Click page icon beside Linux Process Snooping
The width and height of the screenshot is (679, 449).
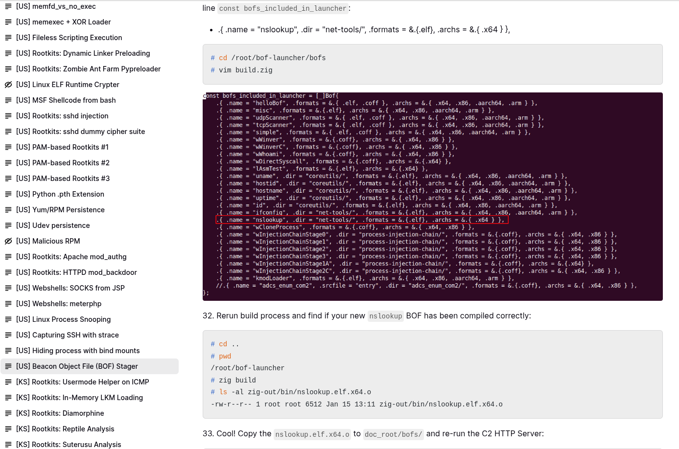8,319
